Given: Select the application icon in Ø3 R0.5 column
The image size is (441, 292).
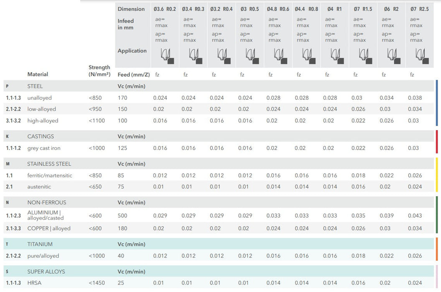Looking at the screenshot, I should pos(252,56).
